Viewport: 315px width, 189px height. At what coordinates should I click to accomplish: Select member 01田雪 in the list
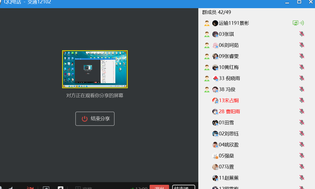[x=226, y=123]
